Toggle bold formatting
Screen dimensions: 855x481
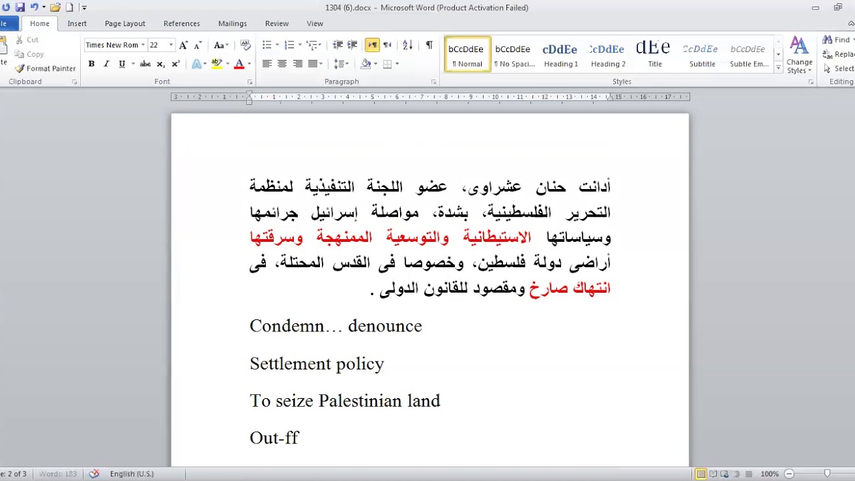(92, 64)
